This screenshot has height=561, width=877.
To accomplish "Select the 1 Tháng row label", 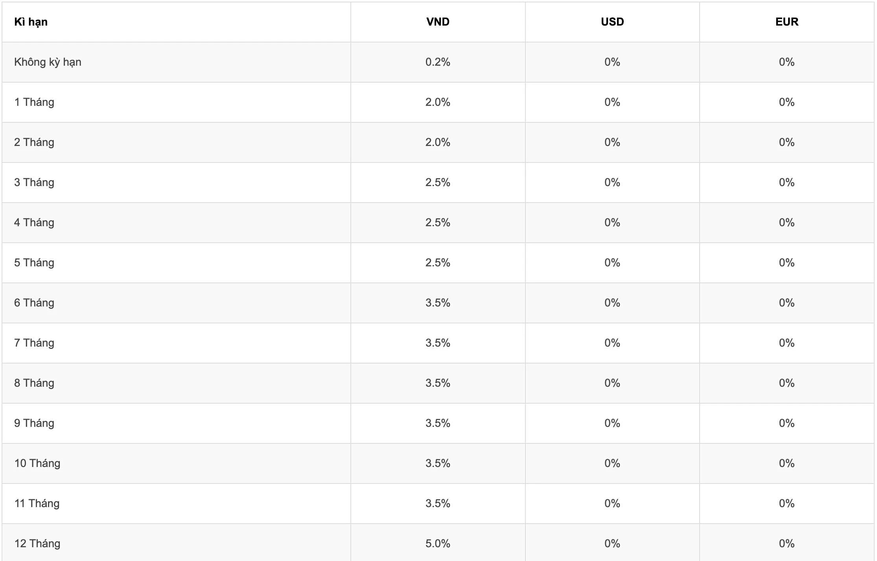I will point(34,102).
